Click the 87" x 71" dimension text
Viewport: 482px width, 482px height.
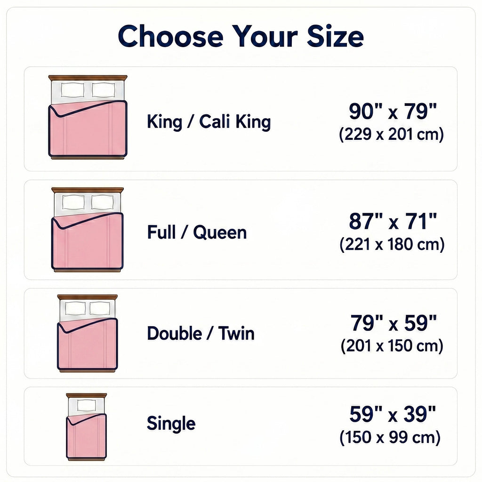click(x=393, y=221)
